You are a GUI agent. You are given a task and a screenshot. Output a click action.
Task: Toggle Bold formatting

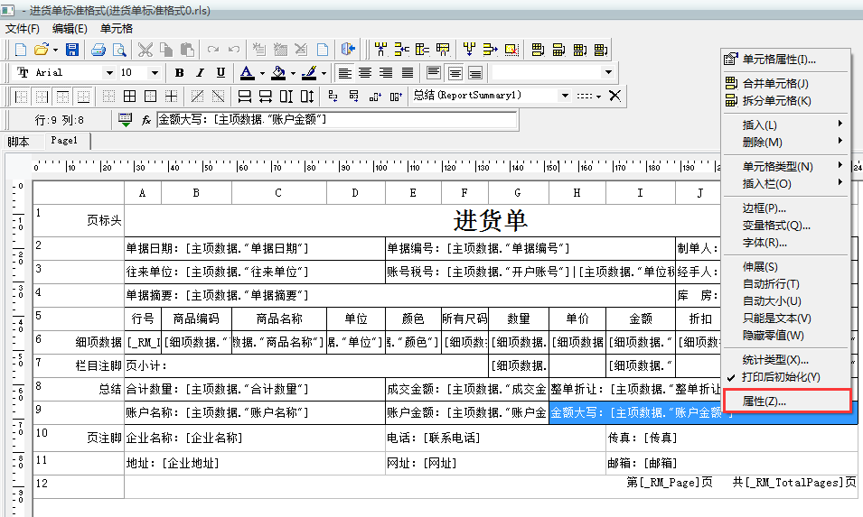point(179,72)
